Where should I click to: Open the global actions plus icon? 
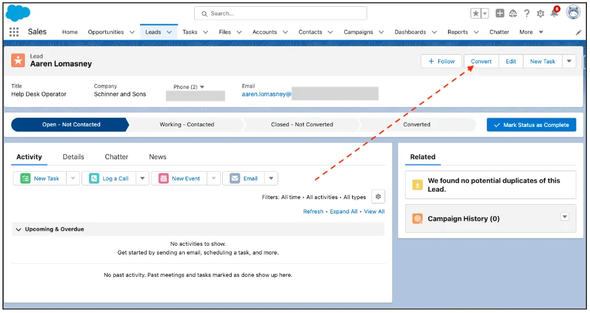click(500, 14)
